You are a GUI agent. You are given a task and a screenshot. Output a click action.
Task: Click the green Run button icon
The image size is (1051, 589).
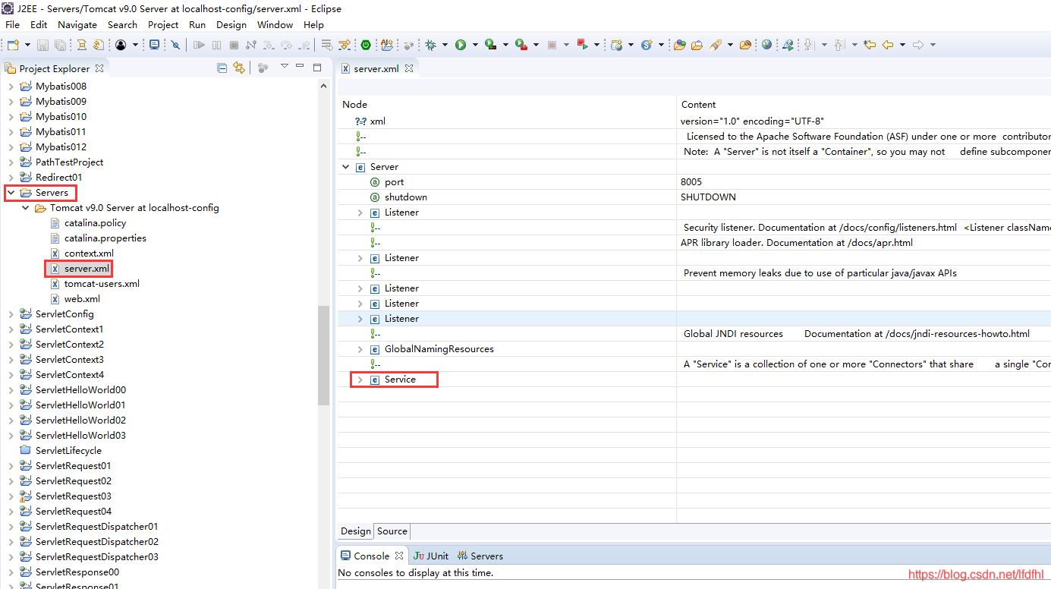click(461, 46)
